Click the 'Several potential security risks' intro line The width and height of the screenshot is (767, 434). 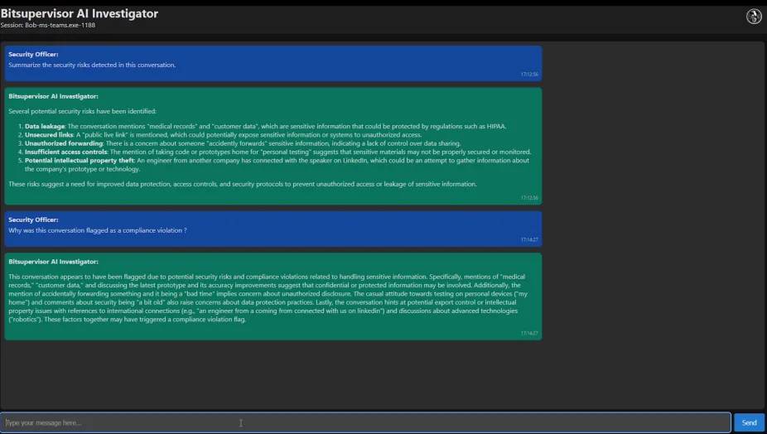82,111
